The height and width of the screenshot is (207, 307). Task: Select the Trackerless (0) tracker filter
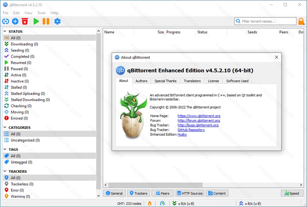(x=50, y=184)
